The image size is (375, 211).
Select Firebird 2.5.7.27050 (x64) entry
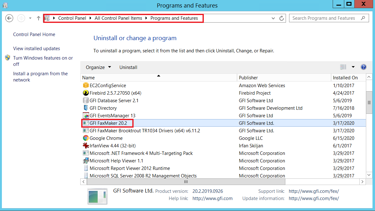(x=115, y=93)
